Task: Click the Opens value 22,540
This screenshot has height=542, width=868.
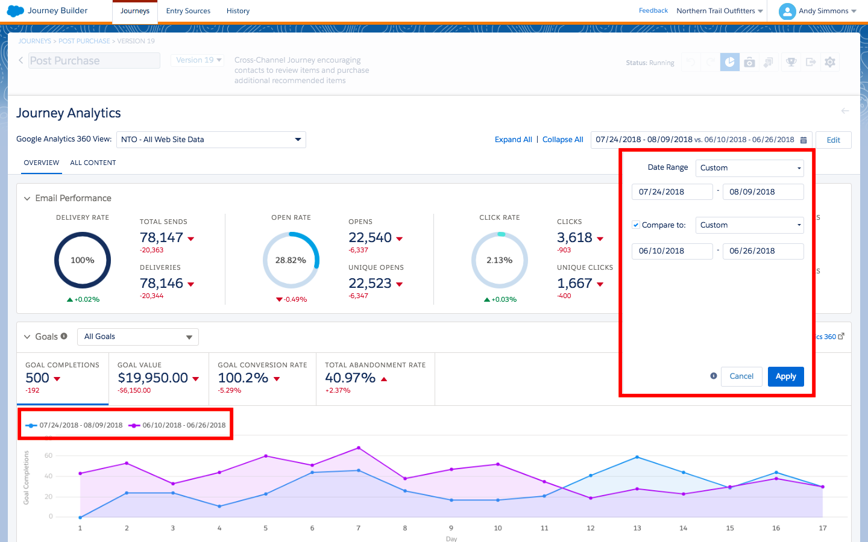Action: coord(370,237)
